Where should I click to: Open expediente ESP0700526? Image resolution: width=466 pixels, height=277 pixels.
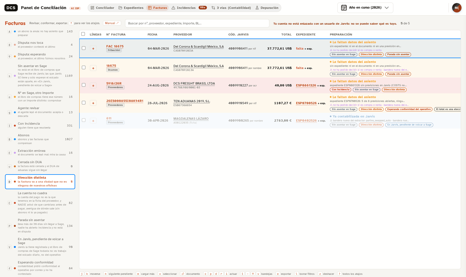306,103
